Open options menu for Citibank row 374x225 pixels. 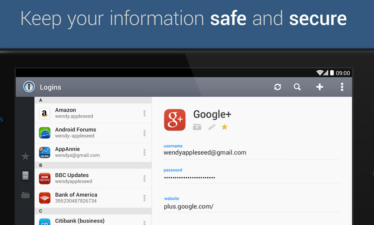144,223
